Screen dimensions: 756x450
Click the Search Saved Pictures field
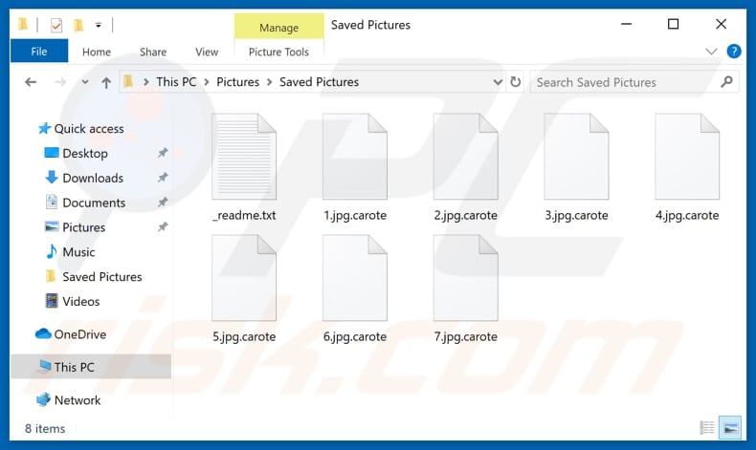[x=622, y=82]
